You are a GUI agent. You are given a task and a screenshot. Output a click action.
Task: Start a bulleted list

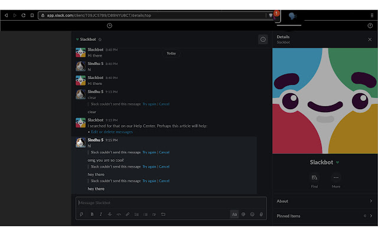(x=145, y=214)
